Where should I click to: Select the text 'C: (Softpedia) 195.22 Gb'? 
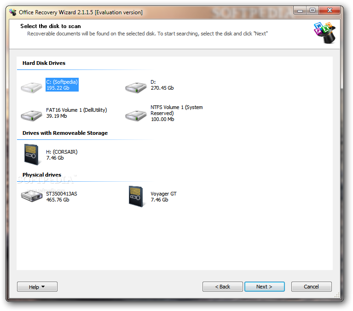tap(62, 85)
